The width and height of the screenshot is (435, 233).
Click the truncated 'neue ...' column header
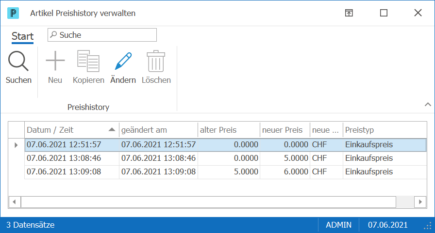(x=327, y=130)
